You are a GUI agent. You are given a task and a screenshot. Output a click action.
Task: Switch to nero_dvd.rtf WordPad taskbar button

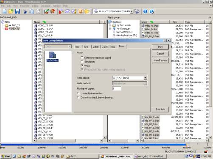[x=150, y=156]
